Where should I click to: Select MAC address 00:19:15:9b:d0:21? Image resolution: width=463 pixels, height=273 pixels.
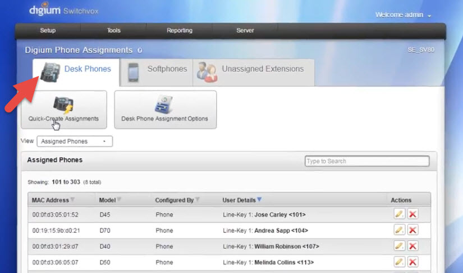pyautogui.click(x=56, y=230)
